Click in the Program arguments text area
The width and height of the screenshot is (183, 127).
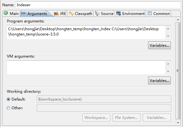[x=86, y=32]
